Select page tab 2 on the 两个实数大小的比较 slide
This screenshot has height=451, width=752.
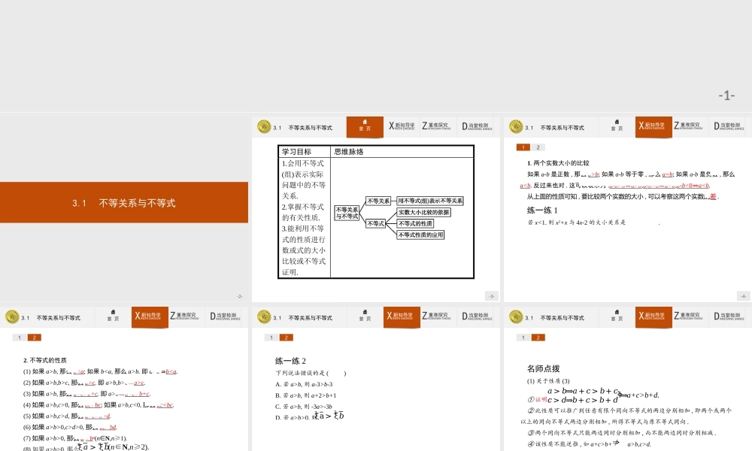point(538,147)
